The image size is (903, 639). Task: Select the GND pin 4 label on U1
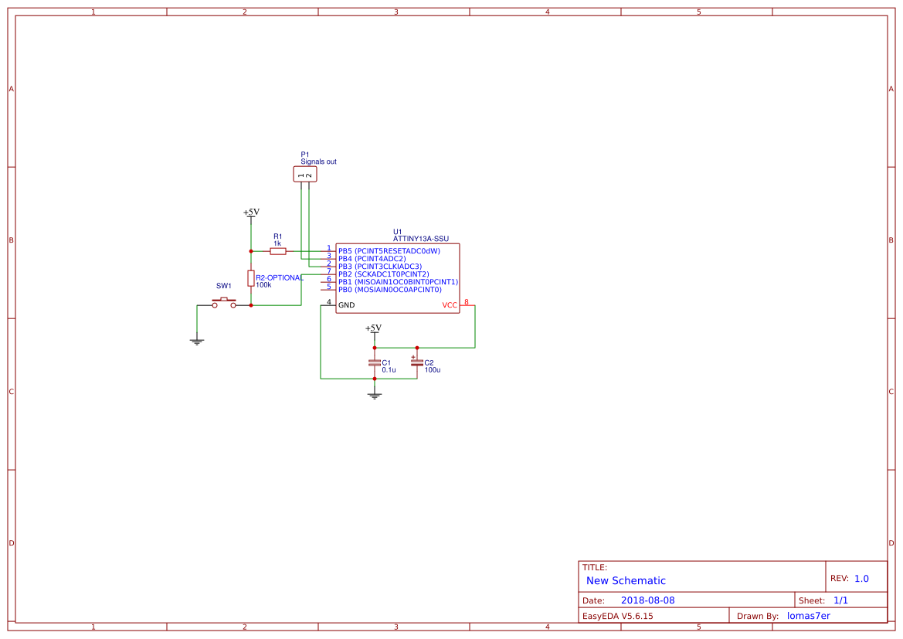click(346, 305)
